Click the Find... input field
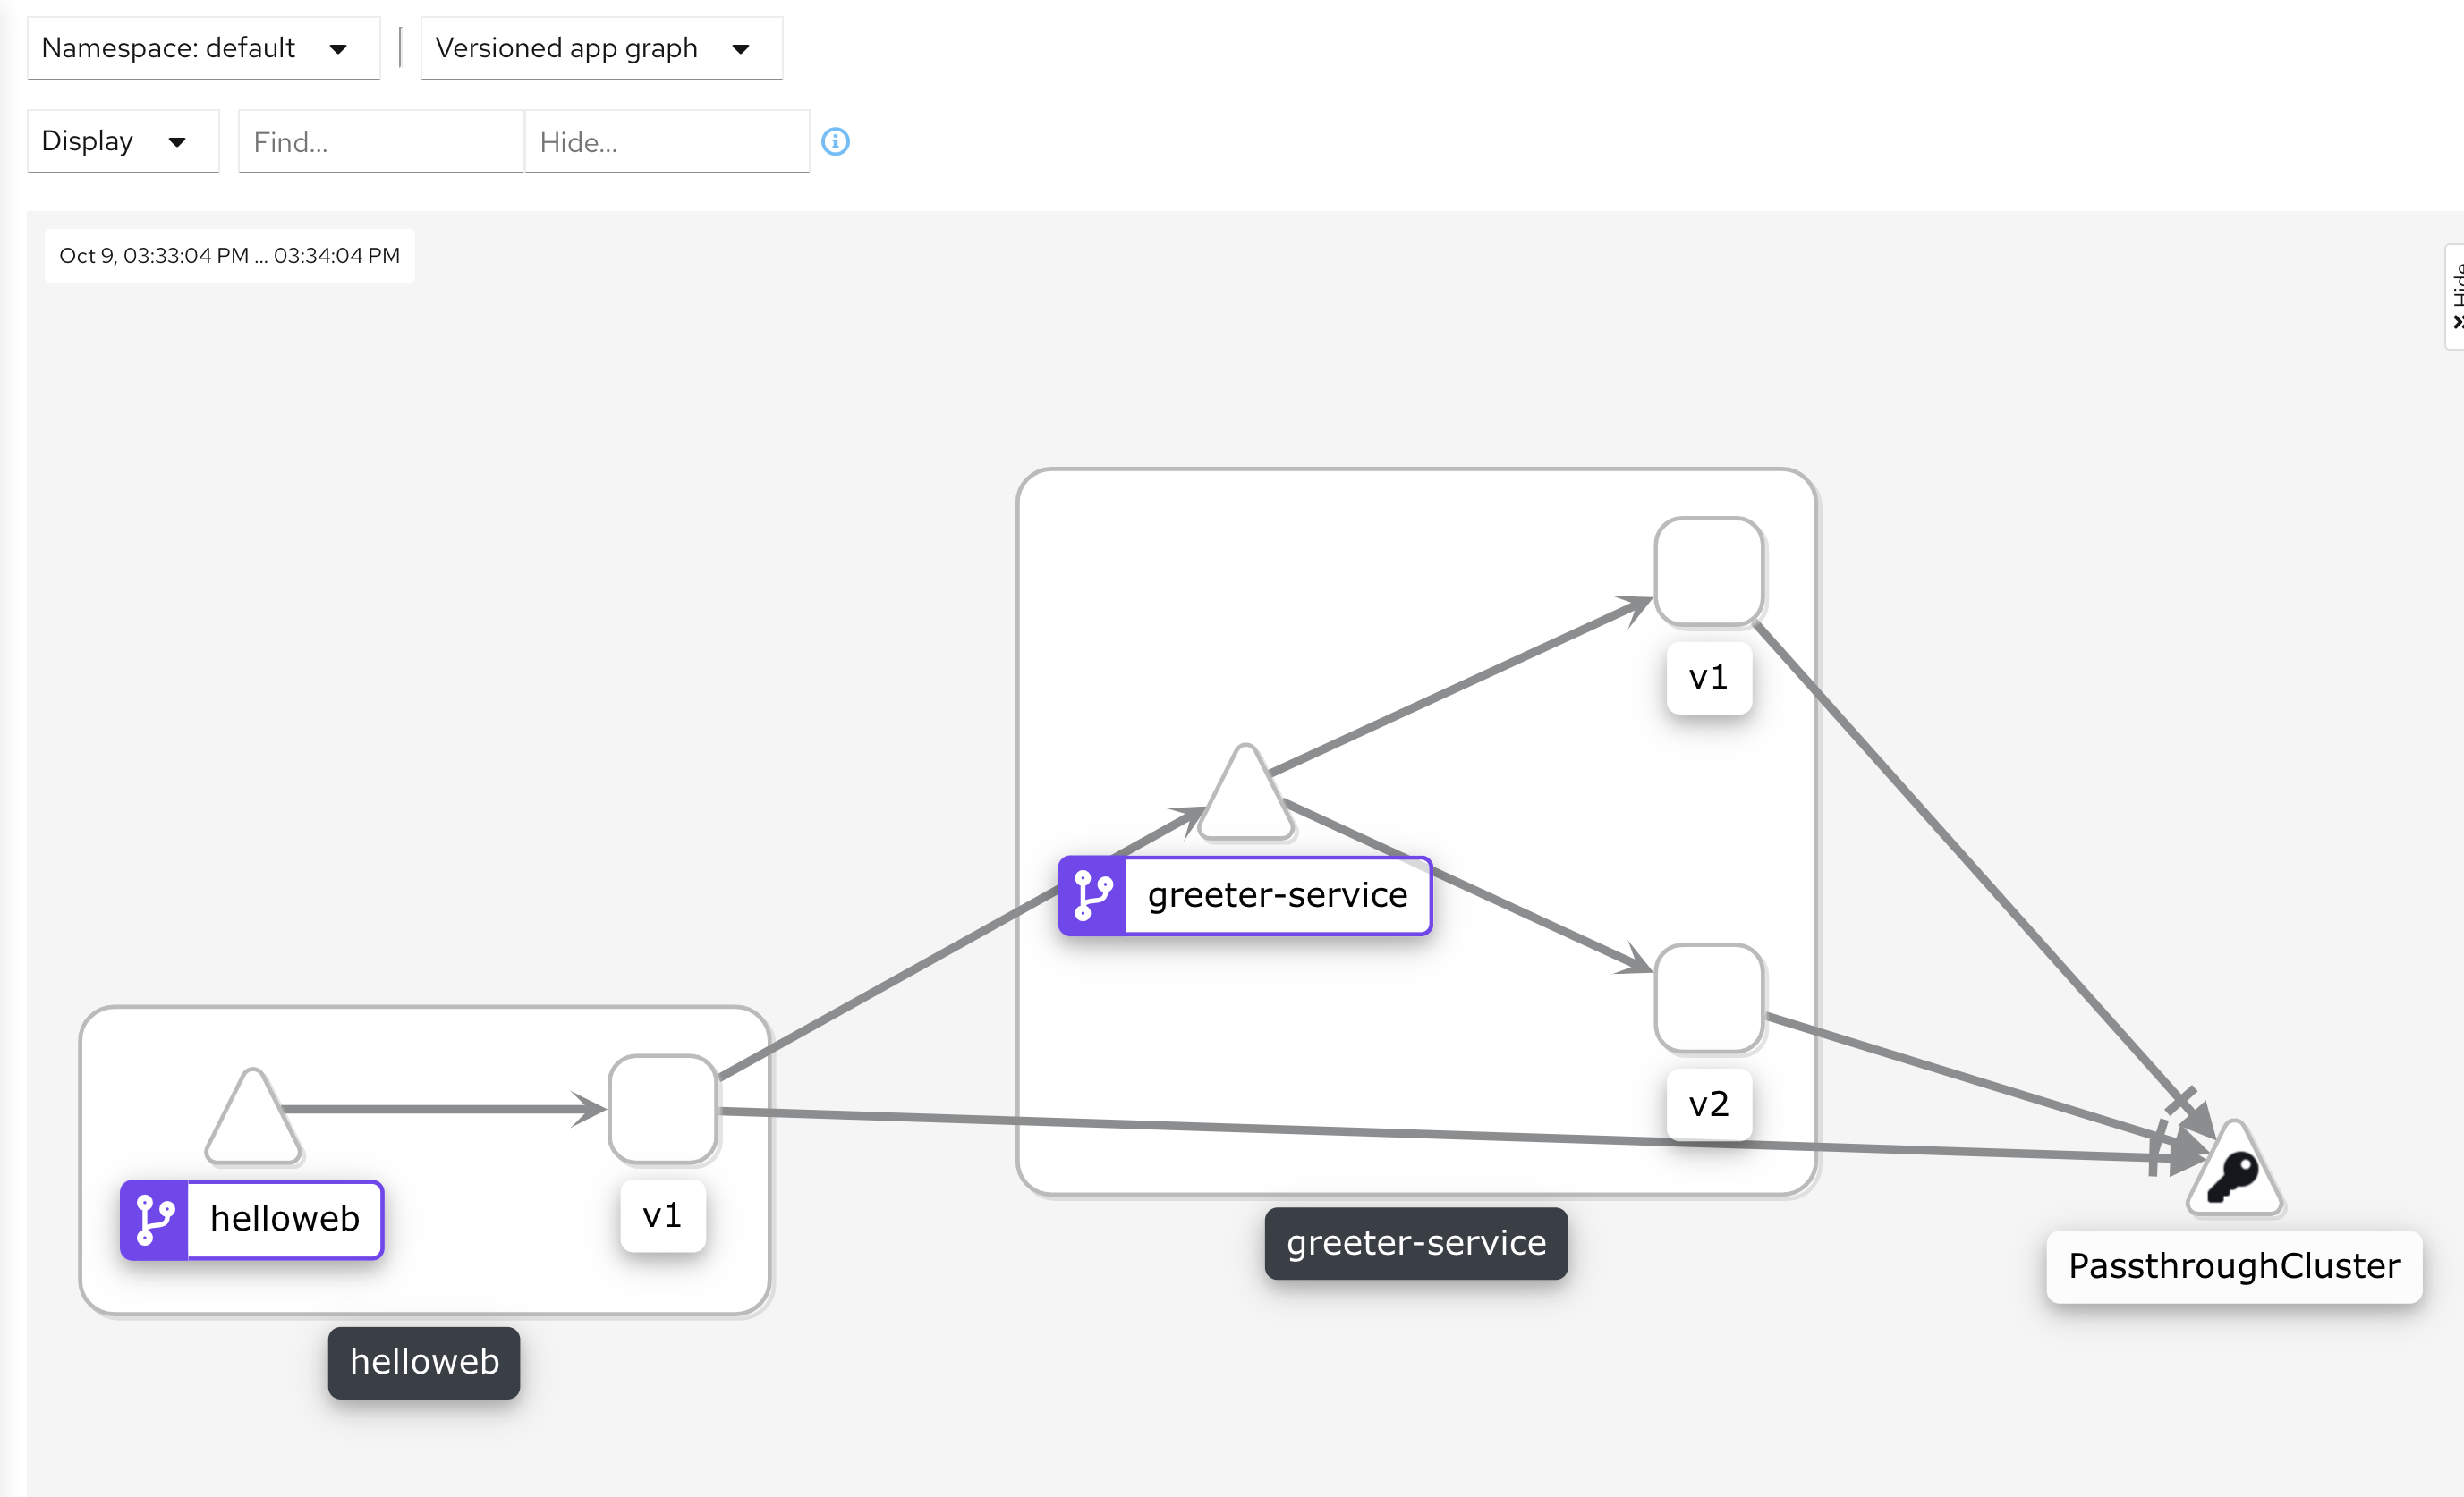This screenshot has width=2464, height=1497. click(381, 142)
